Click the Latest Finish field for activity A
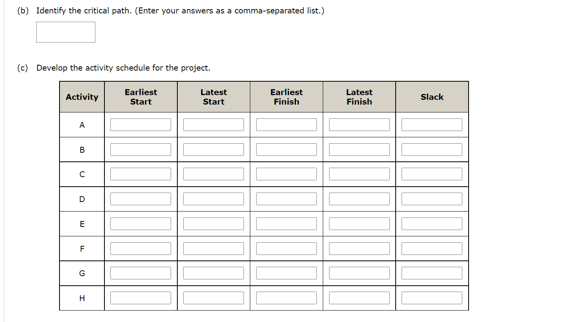 pyautogui.click(x=359, y=124)
